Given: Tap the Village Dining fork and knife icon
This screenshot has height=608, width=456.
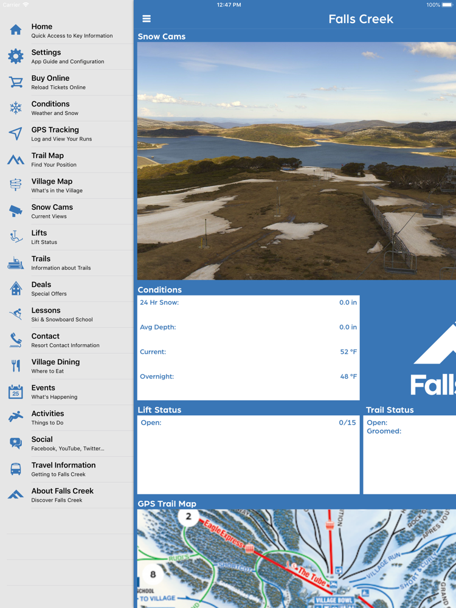Looking at the screenshot, I should [x=16, y=365].
